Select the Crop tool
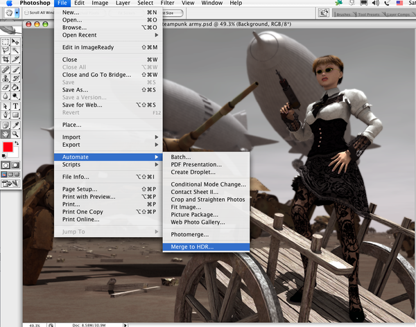The width and height of the screenshot is (416, 327). coord(6,59)
